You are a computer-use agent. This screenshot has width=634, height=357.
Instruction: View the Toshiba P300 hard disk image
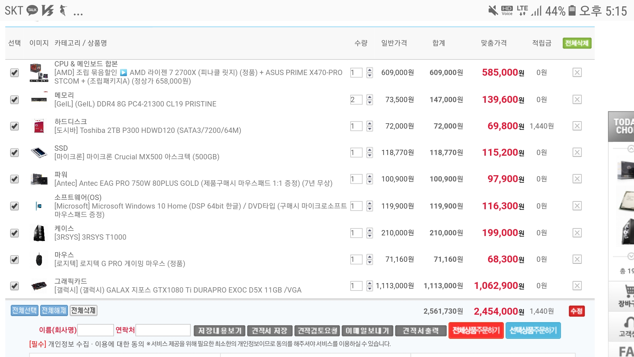coord(39,126)
